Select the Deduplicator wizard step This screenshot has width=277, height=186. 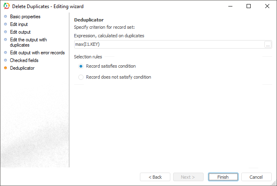[x=22, y=68]
